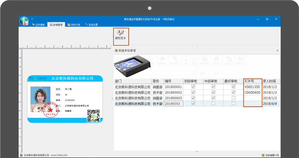Image resolution: width=299 pixels, height=158 pixels.
Task: Toggle 初级审核 checkbox for 201800002
Action: 193,92
